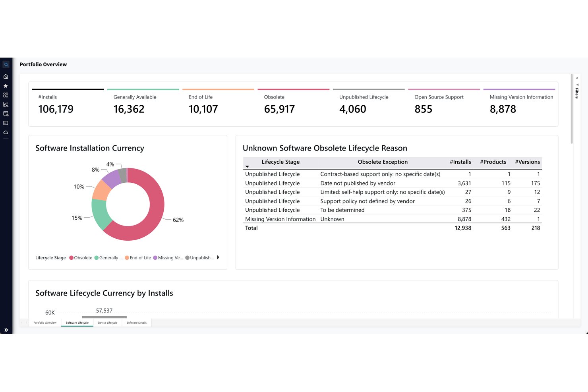Open the dashboards grid icon in sidebar
This screenshot has width=588, height=392.
click(6, 95)
